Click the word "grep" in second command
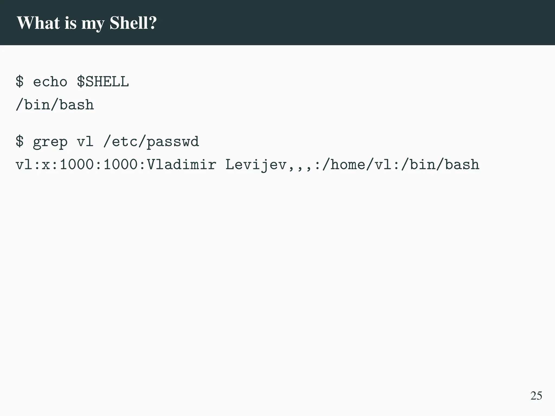This screenshot has height=416, width=555. (x=50, y=142)
